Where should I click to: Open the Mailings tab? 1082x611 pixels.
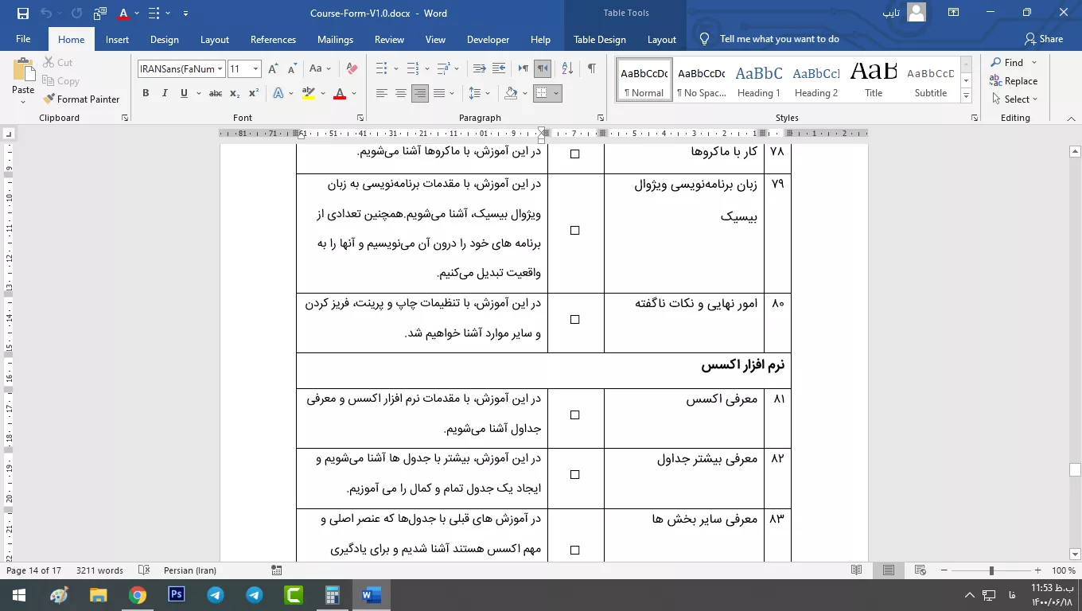[335, 39]
